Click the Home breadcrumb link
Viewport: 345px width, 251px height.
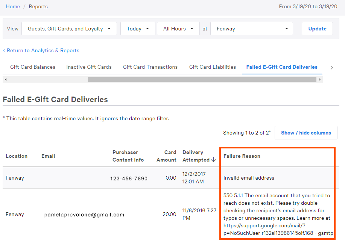[x=13, y=7]
